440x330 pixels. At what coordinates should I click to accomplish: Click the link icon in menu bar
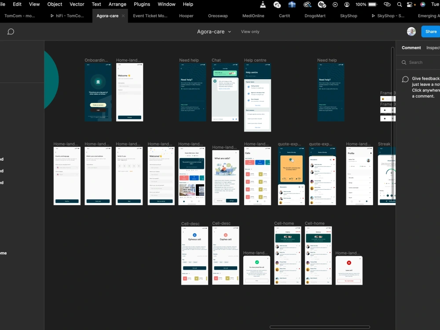point(387,4)
